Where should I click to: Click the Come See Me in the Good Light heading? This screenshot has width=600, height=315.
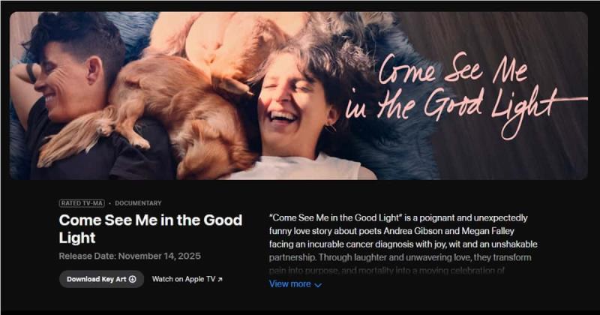pyautogui.click(x=151, y=229)
